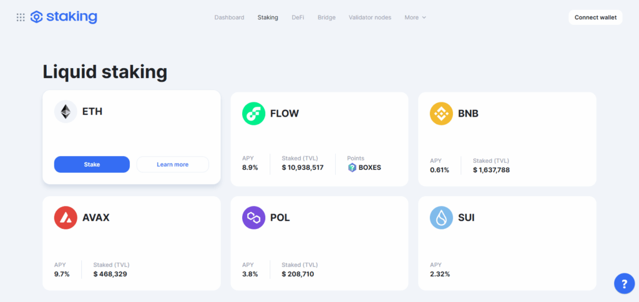639x302 pixels.
Task: Click the BOXES points cube icon
Action: (x=353, y=168)
